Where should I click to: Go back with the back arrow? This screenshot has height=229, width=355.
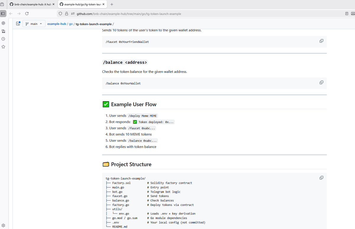tap(11, 14)
